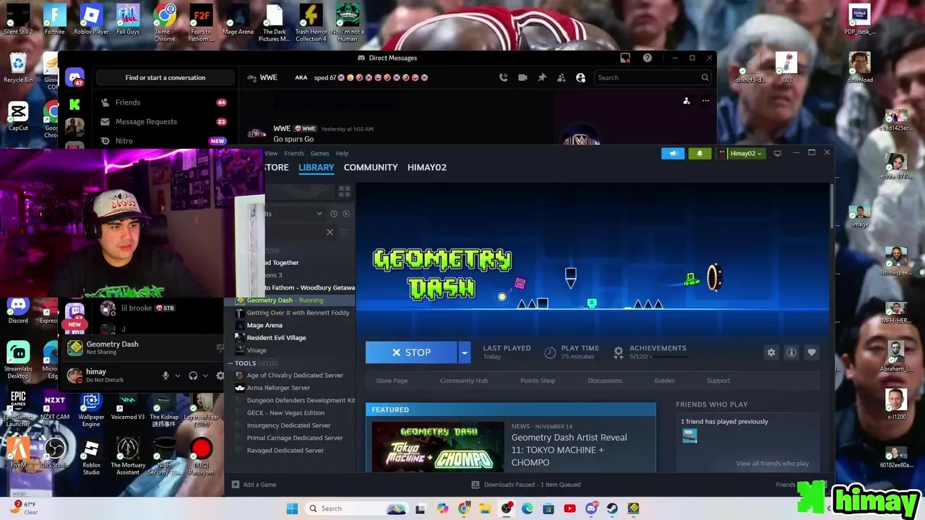
Task: Open Geometry Dash Store Page link
Action: coord(392,381)
